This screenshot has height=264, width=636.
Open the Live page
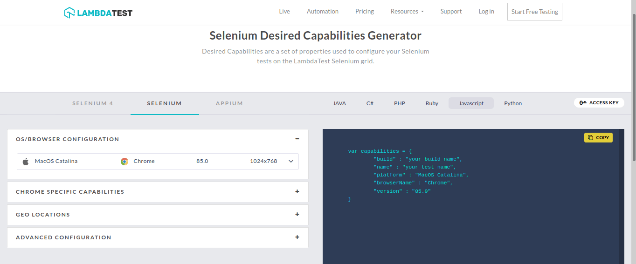point(284,12)
